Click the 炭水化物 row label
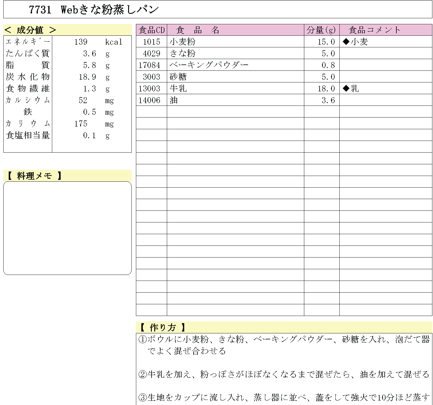The image size is (433, 405). (28, 77)
